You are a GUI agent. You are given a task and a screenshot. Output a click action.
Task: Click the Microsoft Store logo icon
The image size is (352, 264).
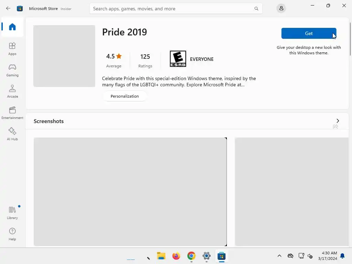pyautogui.click(x=20, y=9)
